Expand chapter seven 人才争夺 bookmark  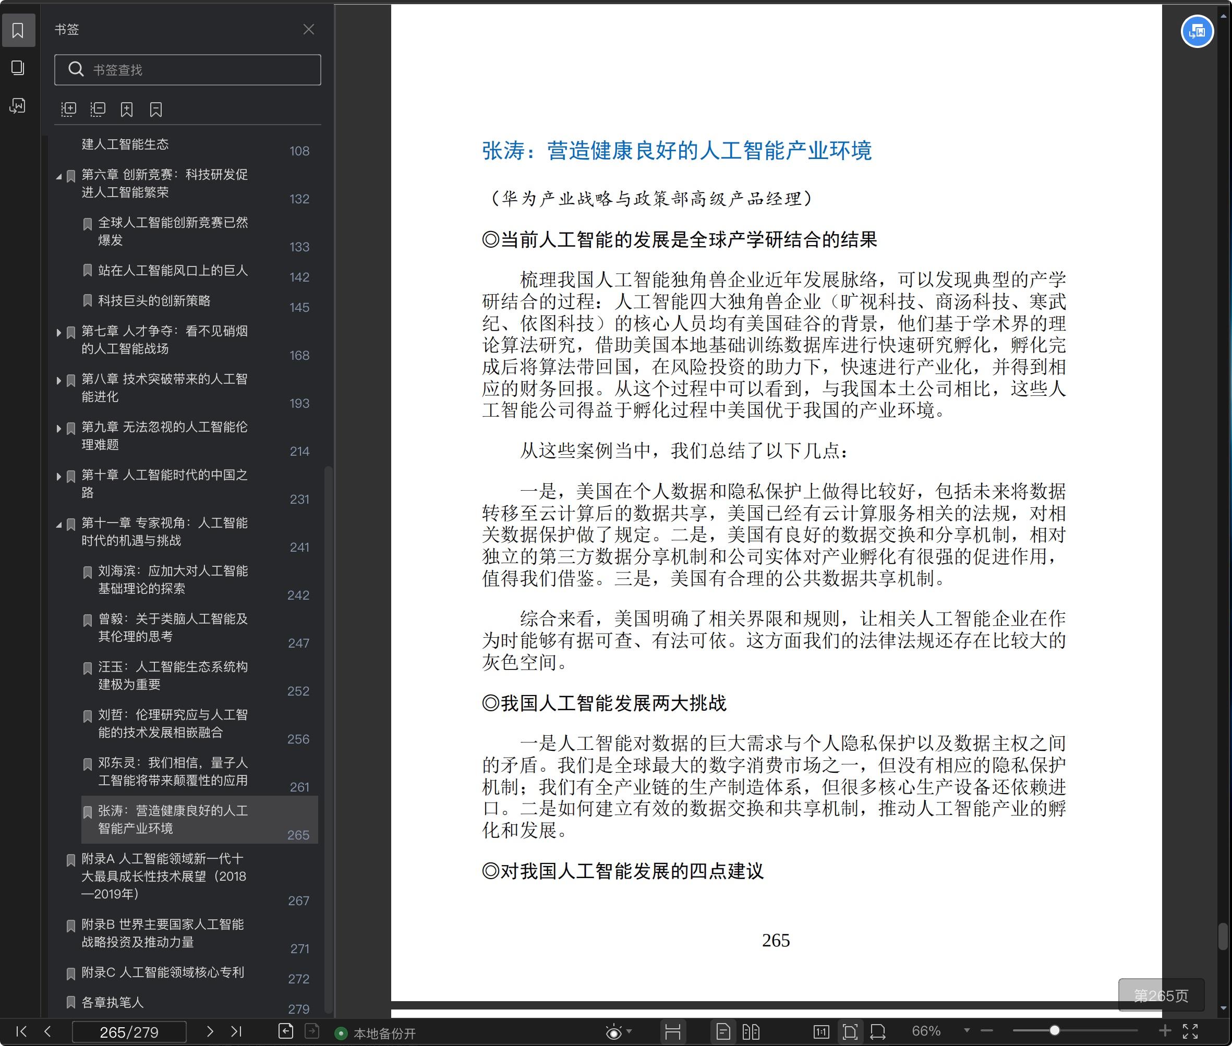(59, 333)
